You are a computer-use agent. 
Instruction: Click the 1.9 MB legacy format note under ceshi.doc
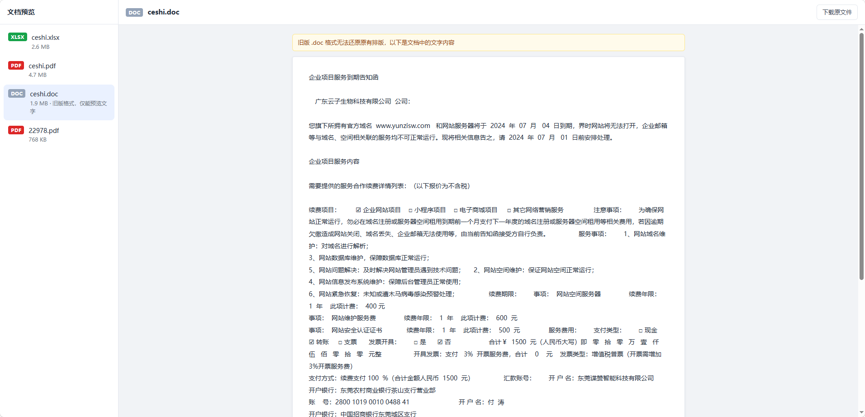pyautogui.click(x=69, y=107)
